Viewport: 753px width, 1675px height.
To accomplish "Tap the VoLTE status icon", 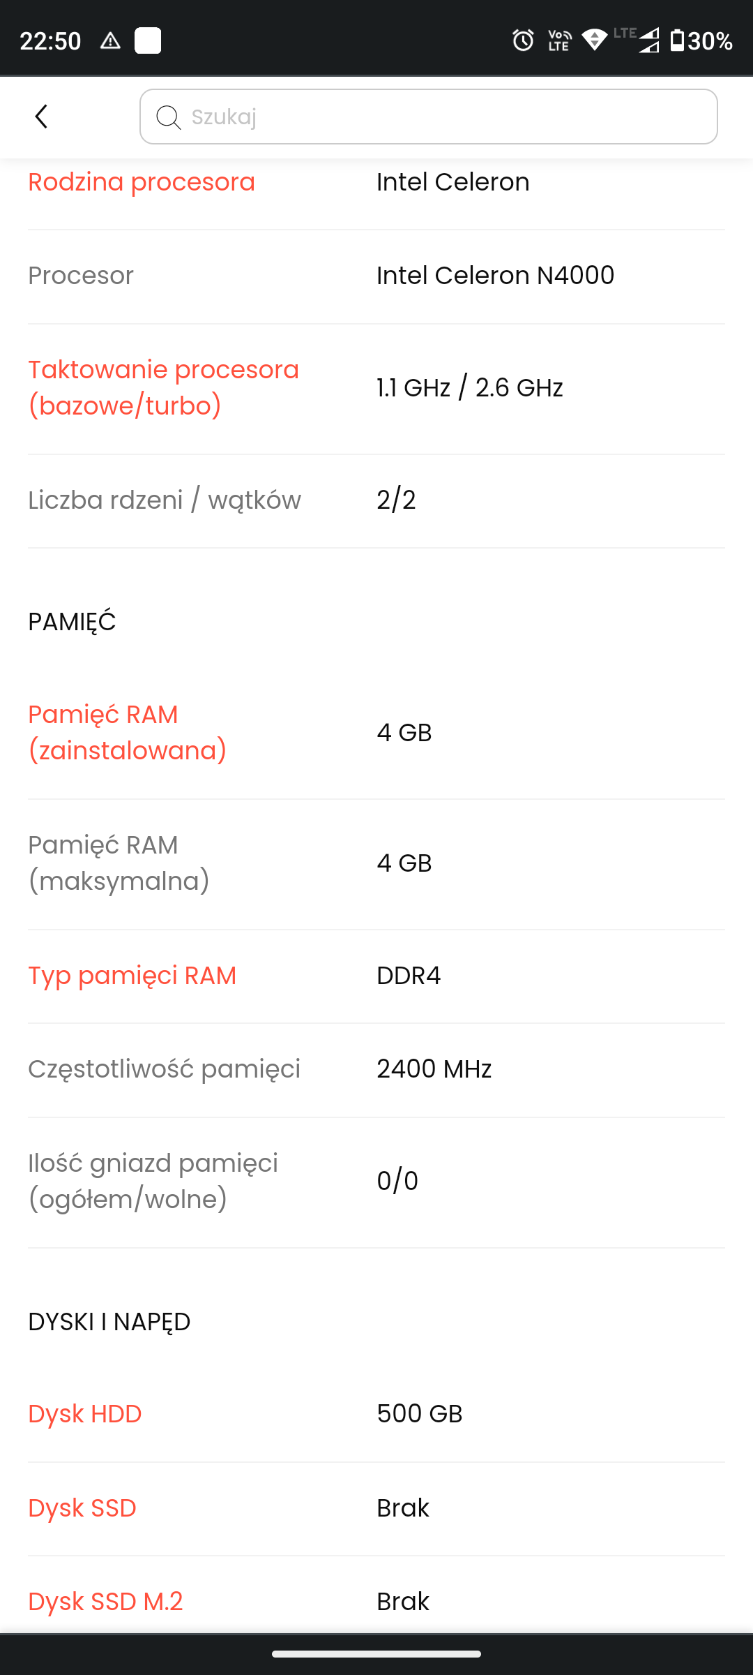I will click(x=559, y=40).
